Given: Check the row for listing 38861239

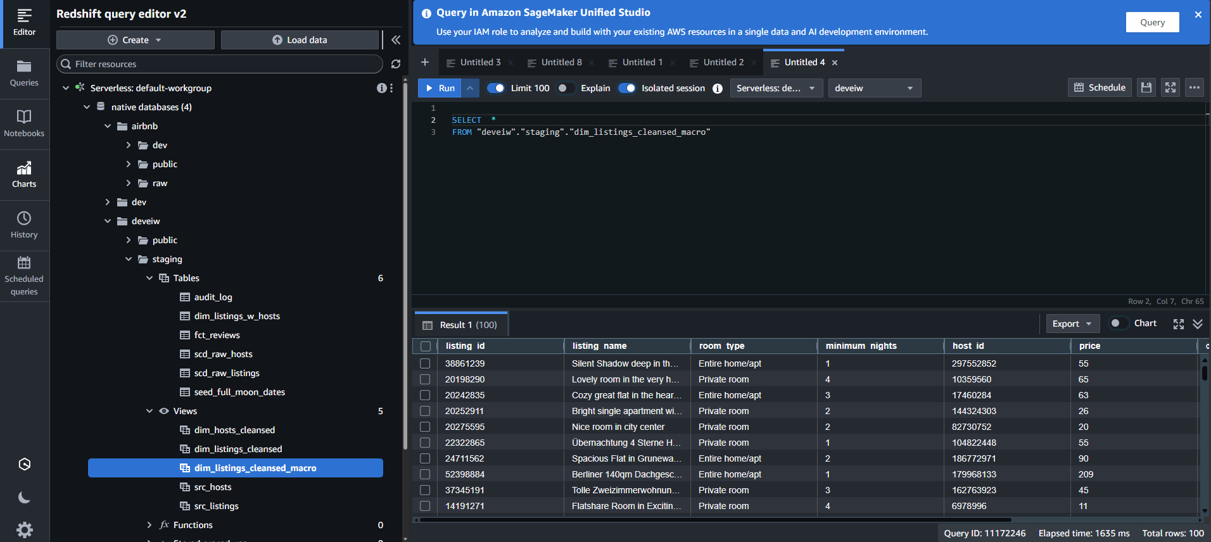Looking at the screenshot, I should point(425,363).
